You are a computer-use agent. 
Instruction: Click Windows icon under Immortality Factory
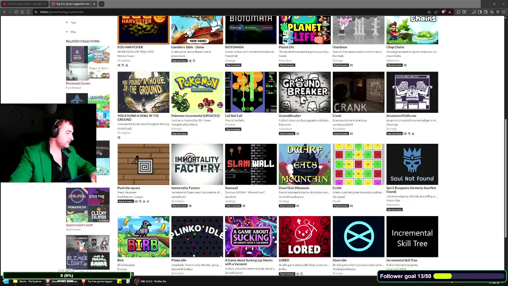(x=190, y=206)
